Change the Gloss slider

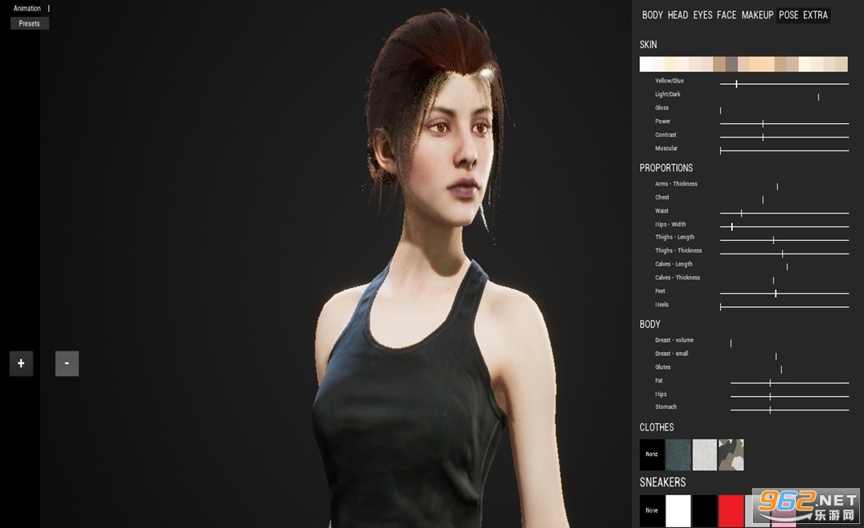pyautogui.click(x=784, y=110)
